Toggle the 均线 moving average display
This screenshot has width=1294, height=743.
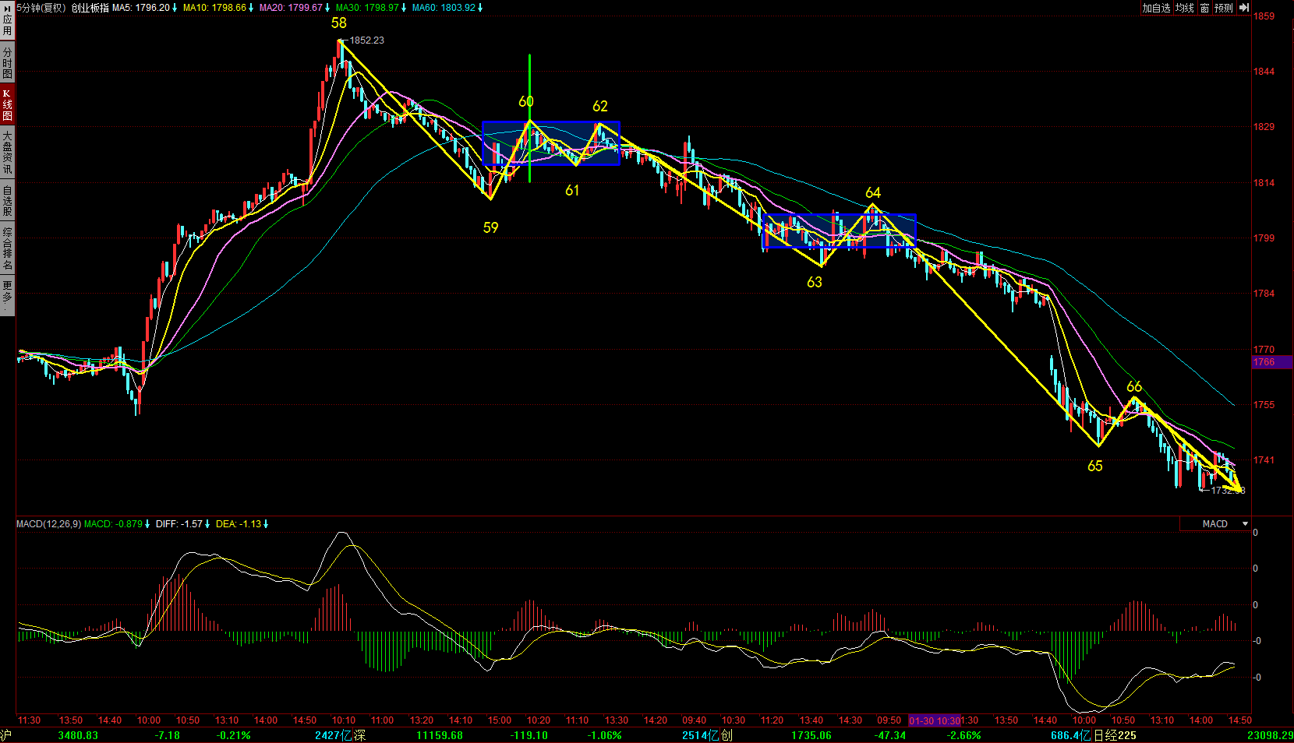coord(1185,8)
